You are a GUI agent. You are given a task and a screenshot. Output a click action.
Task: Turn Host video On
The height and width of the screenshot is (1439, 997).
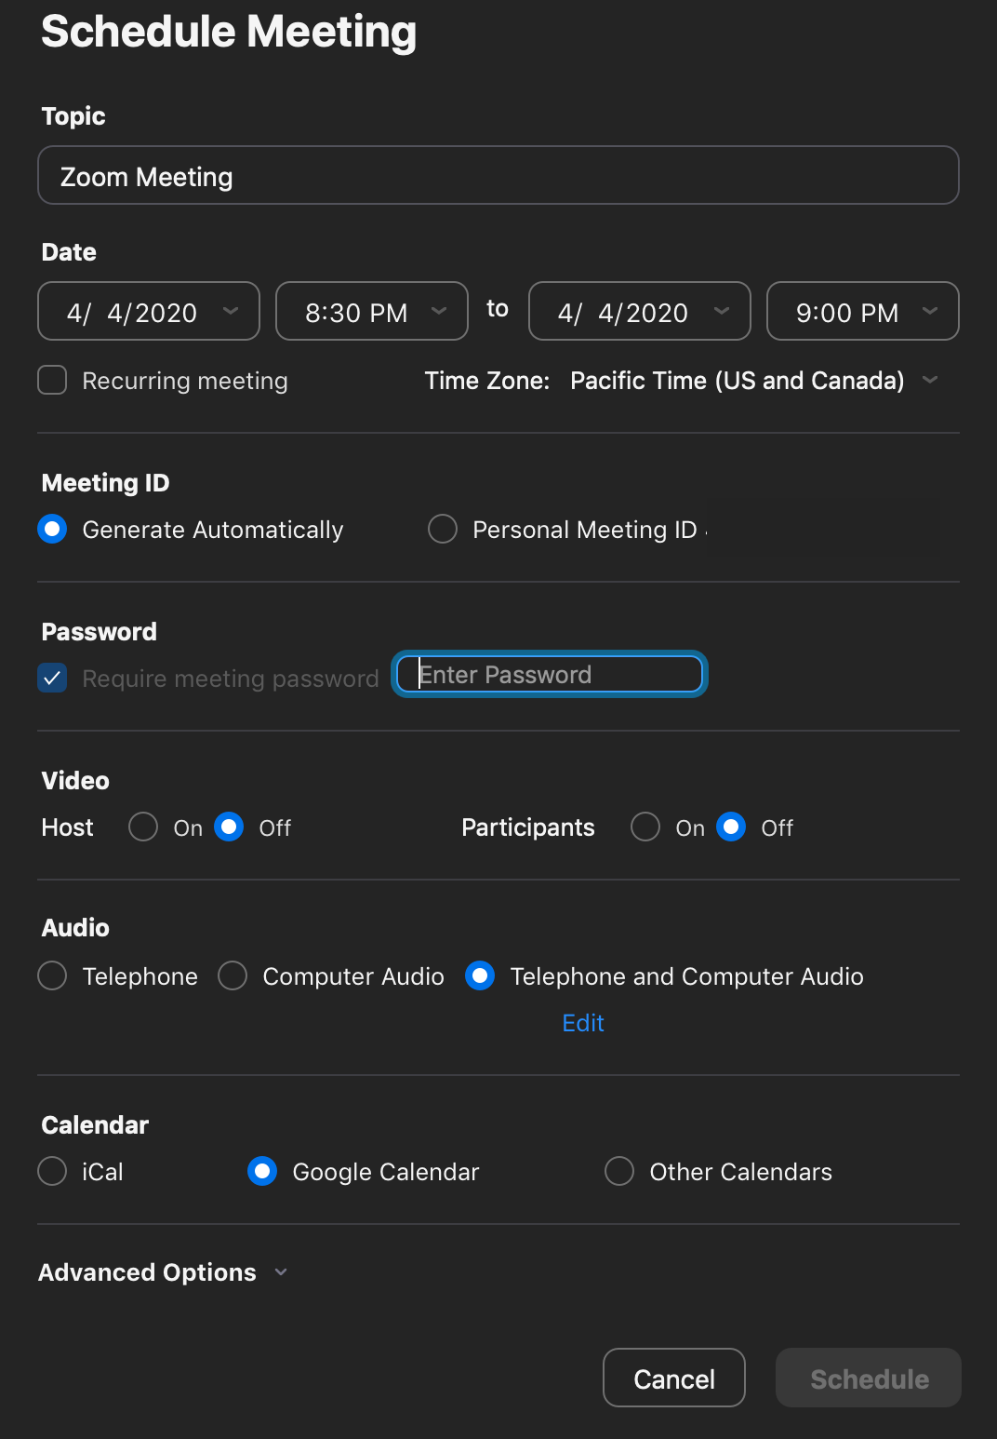pos(143,827)
